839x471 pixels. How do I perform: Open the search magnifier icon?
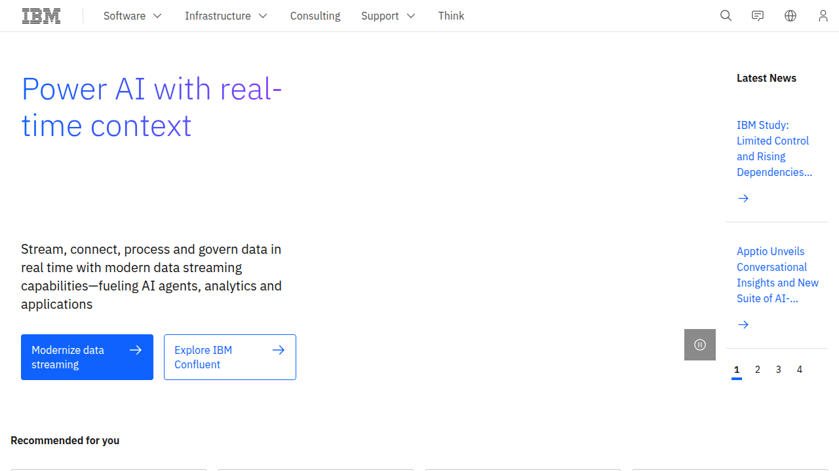726,16
